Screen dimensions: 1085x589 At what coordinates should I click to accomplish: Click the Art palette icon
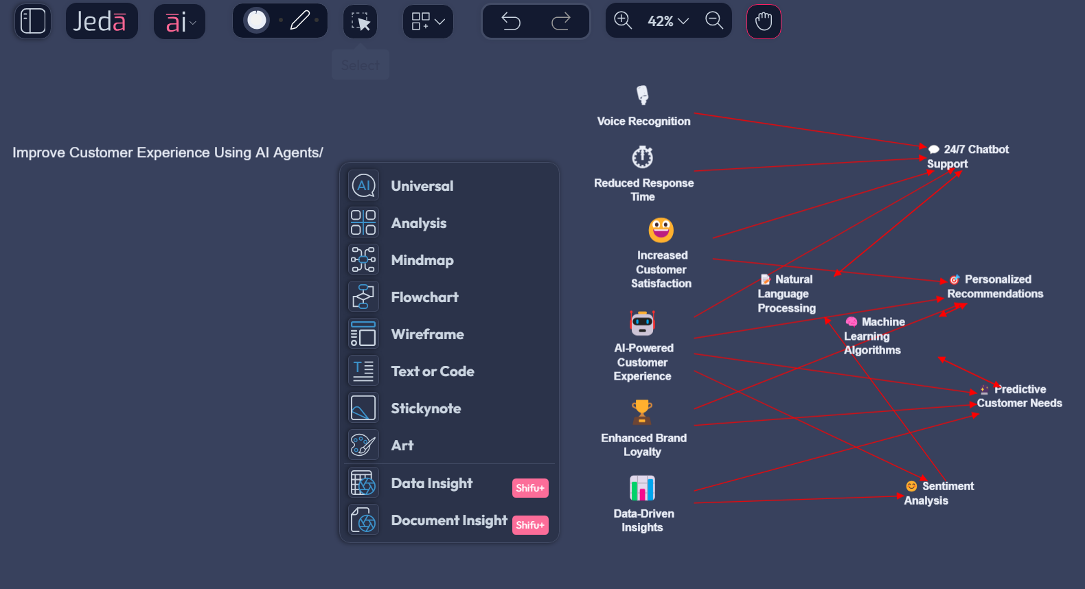point(363,445)
